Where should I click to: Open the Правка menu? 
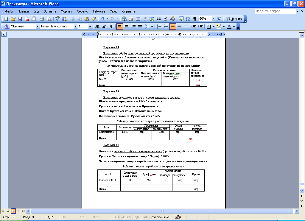point(23,11)
